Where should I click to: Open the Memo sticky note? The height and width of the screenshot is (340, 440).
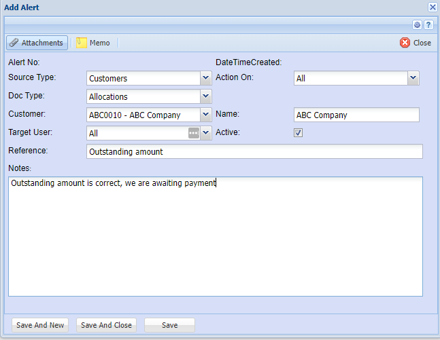tap(93, 43)
